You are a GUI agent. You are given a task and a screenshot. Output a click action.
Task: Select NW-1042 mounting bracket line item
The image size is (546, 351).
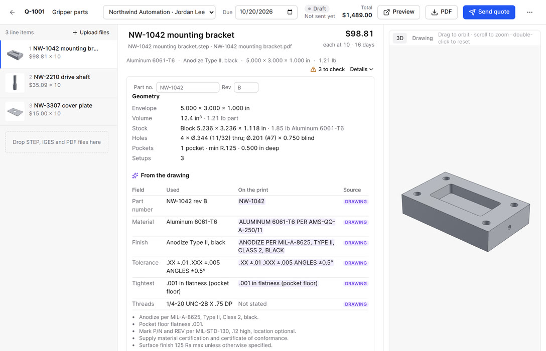(x=59, y=54)
